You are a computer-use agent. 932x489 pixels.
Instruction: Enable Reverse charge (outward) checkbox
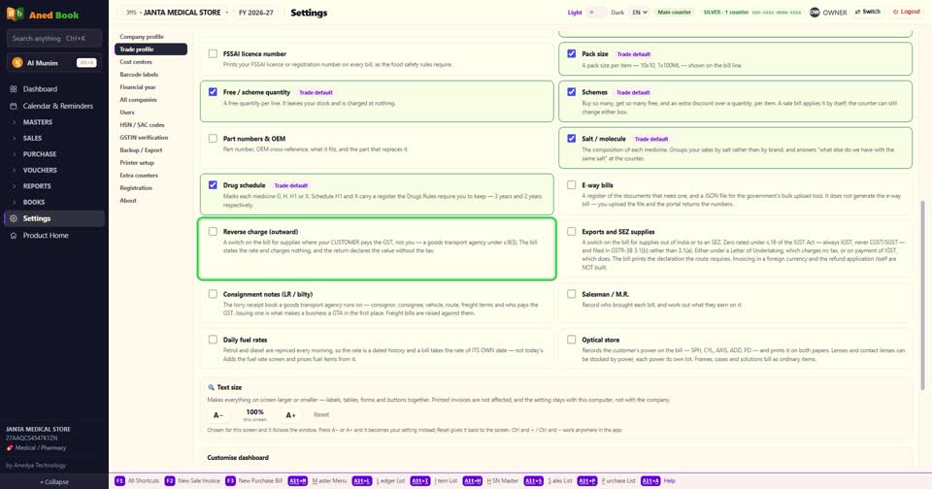point(213,231)
